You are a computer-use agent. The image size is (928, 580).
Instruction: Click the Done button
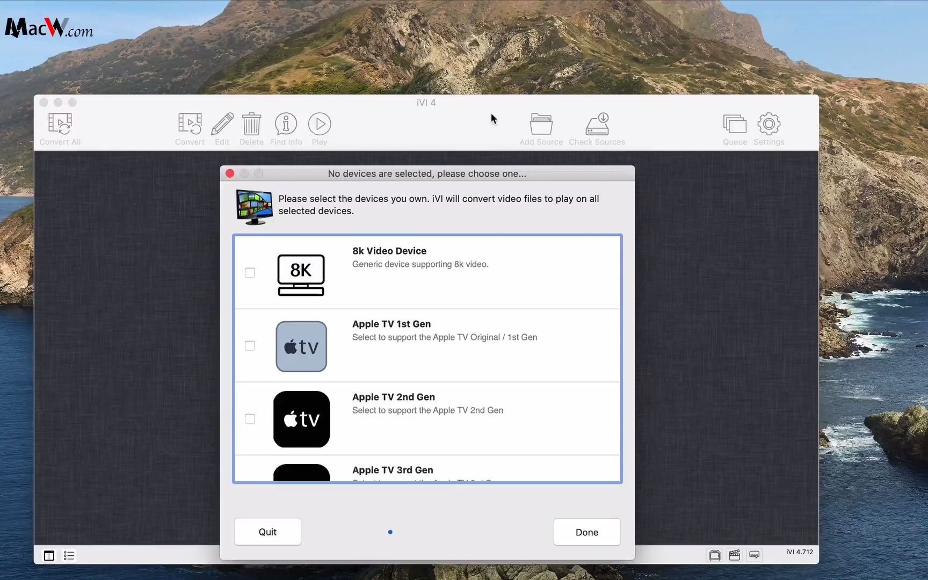(587, 532)
